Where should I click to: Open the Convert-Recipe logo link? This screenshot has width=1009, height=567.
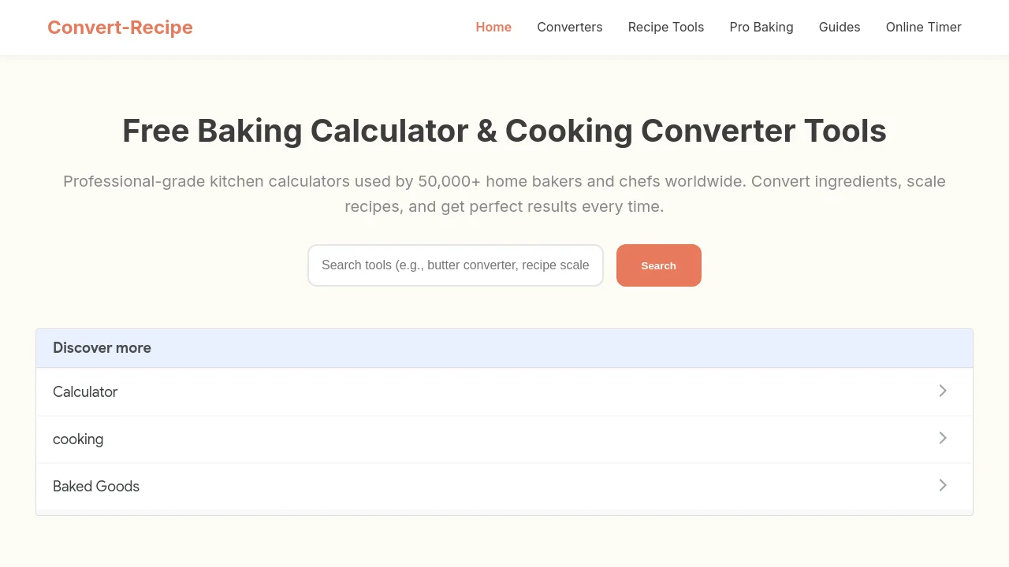pyautogui.click(x=120, y=28)
